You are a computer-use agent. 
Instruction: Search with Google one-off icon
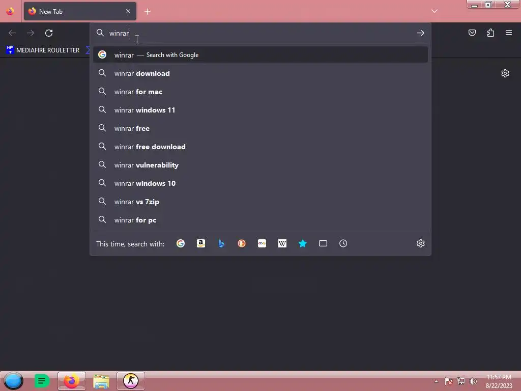tap(181, 244)
